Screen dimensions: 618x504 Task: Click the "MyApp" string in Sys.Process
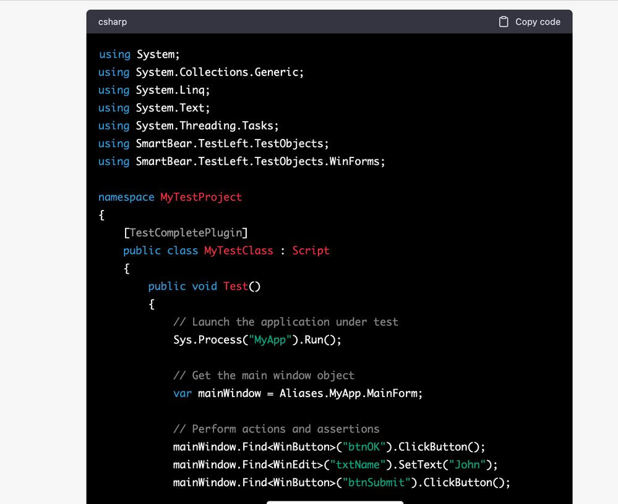269,340
